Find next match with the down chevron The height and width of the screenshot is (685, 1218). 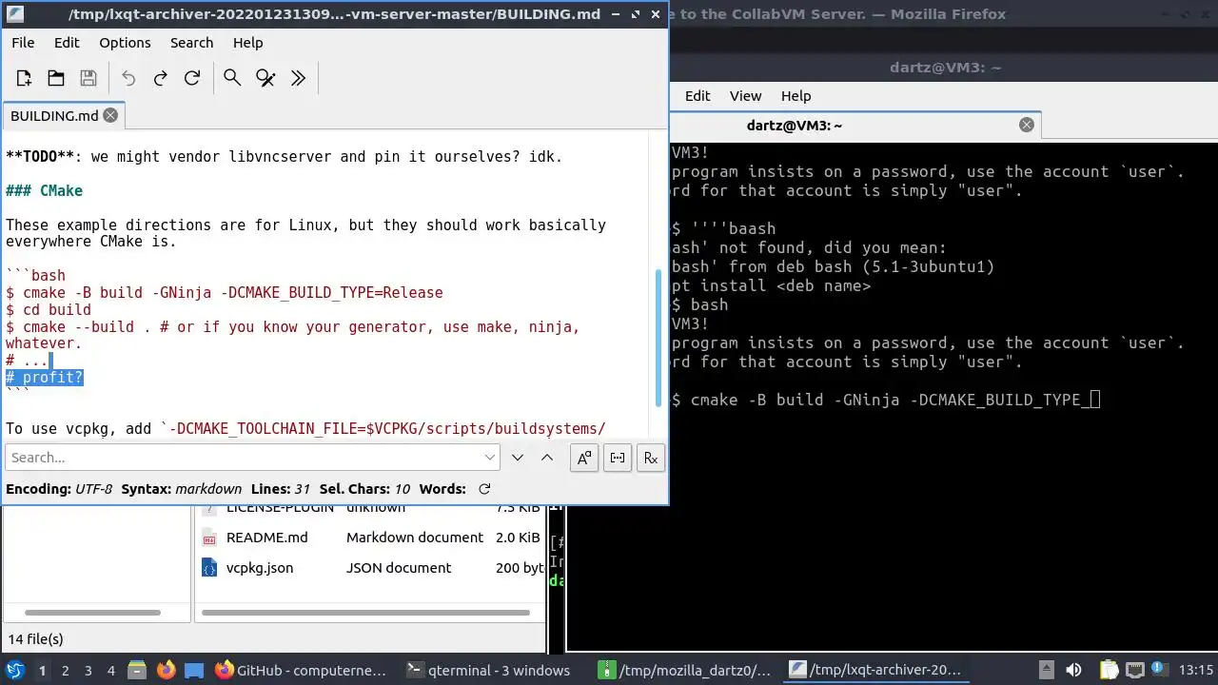(517, 458)
